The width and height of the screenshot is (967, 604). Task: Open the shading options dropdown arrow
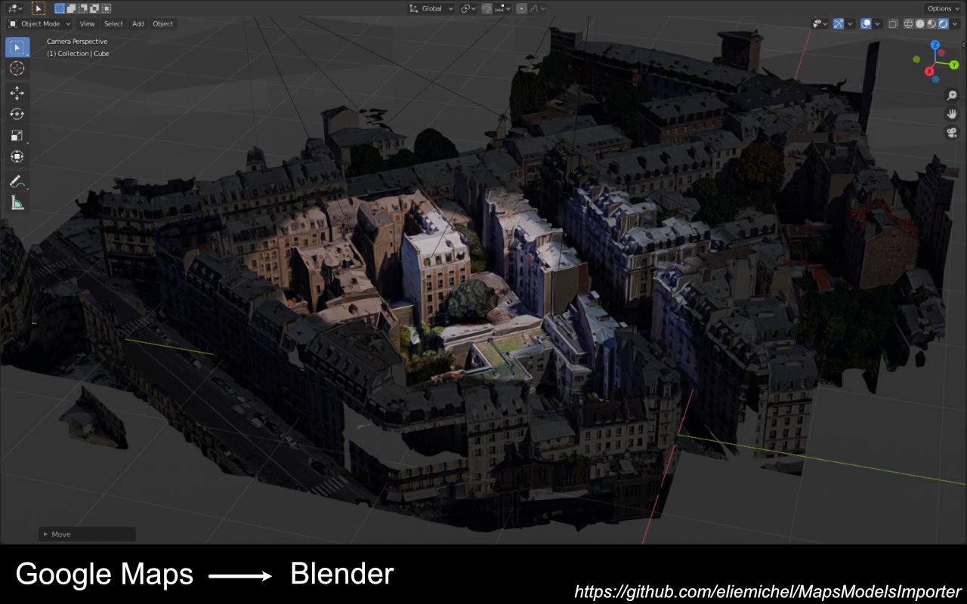pos(953,23)
